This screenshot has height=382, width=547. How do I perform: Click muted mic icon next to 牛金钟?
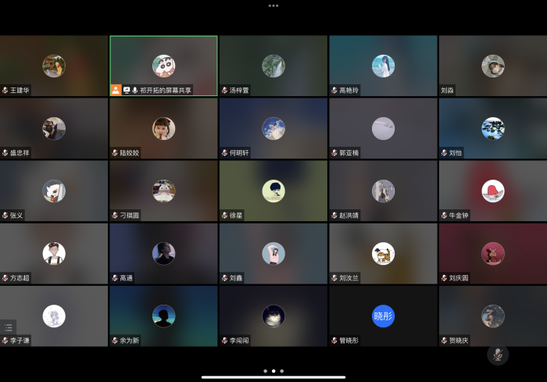(x=443, y=216)
